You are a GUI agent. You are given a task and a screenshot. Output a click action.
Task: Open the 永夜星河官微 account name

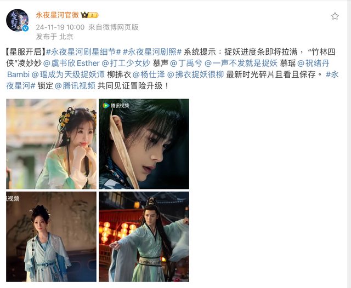pyautogui.click(x=57, y=15)
